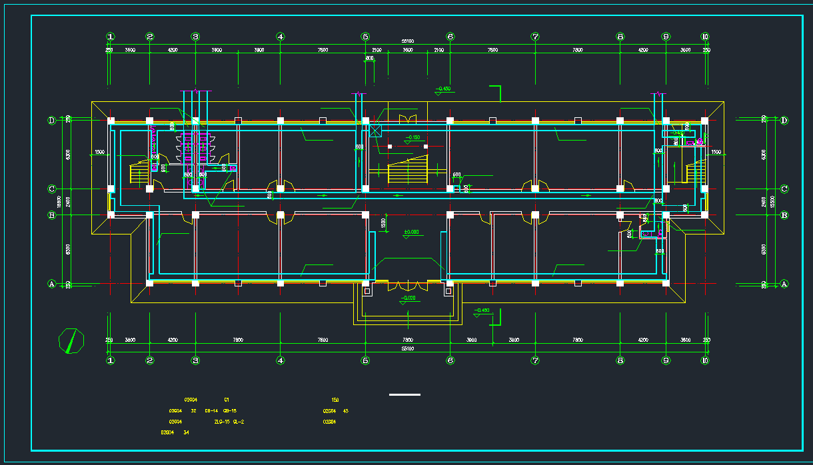This screenshot has width=813, height=465.
Task: Select the white title underline bar
Action: tap(405, 394)
